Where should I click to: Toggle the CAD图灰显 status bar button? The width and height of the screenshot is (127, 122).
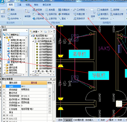pyautogui.click(x=78, y=120)
